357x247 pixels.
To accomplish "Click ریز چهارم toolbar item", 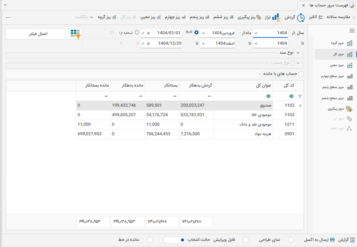I will pyautogui.click(x=175, y=17).
